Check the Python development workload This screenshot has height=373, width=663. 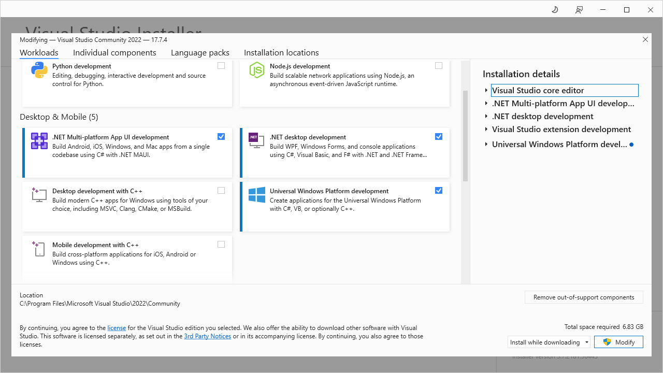click(221, 65)
